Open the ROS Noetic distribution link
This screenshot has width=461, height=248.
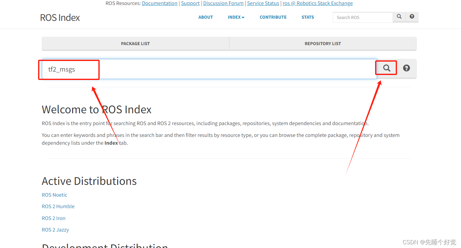(x=55, y=195)
